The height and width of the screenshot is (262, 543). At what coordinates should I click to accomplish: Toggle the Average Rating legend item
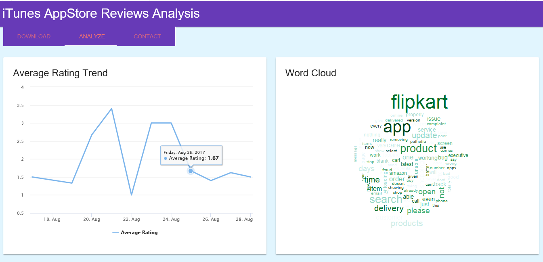pos(135,233)
